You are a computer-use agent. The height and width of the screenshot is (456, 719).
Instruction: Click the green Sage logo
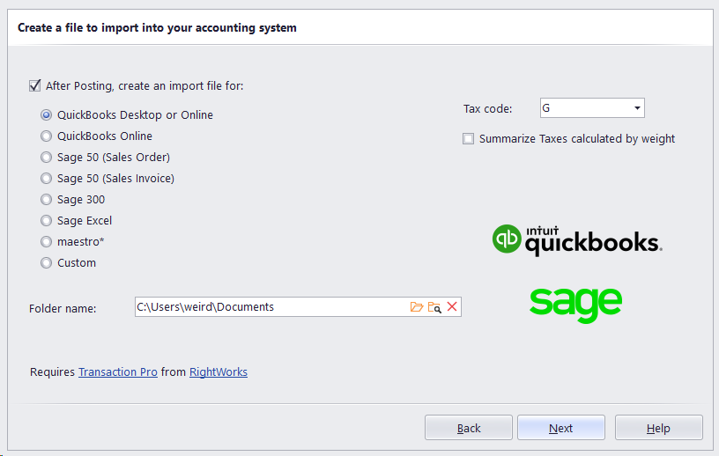575,304
